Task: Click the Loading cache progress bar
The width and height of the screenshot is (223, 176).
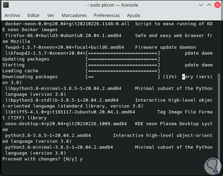Action: [123, 71]
